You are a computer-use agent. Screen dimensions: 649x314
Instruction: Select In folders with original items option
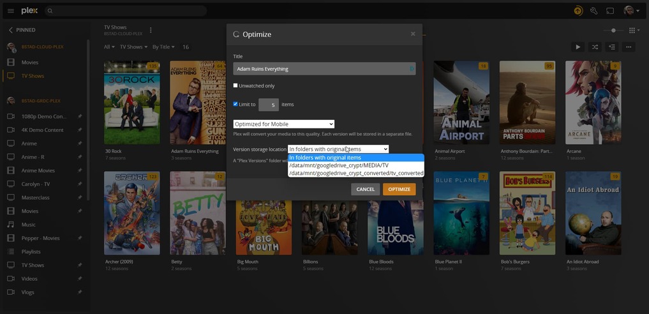(356, 158)
